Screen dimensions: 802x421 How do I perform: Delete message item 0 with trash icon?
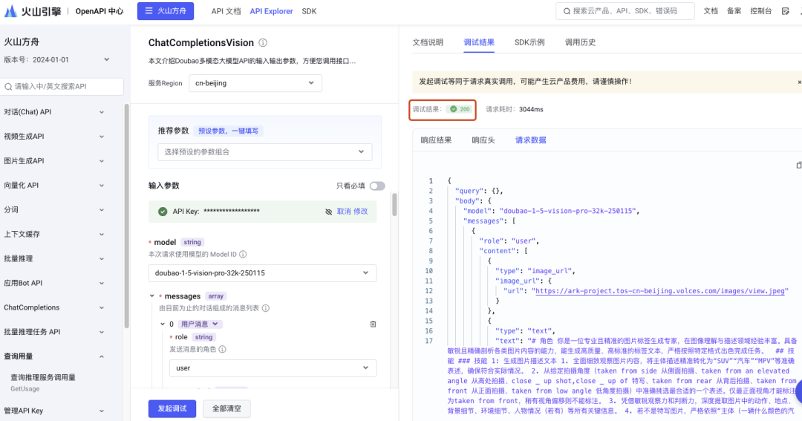point(373,324)
